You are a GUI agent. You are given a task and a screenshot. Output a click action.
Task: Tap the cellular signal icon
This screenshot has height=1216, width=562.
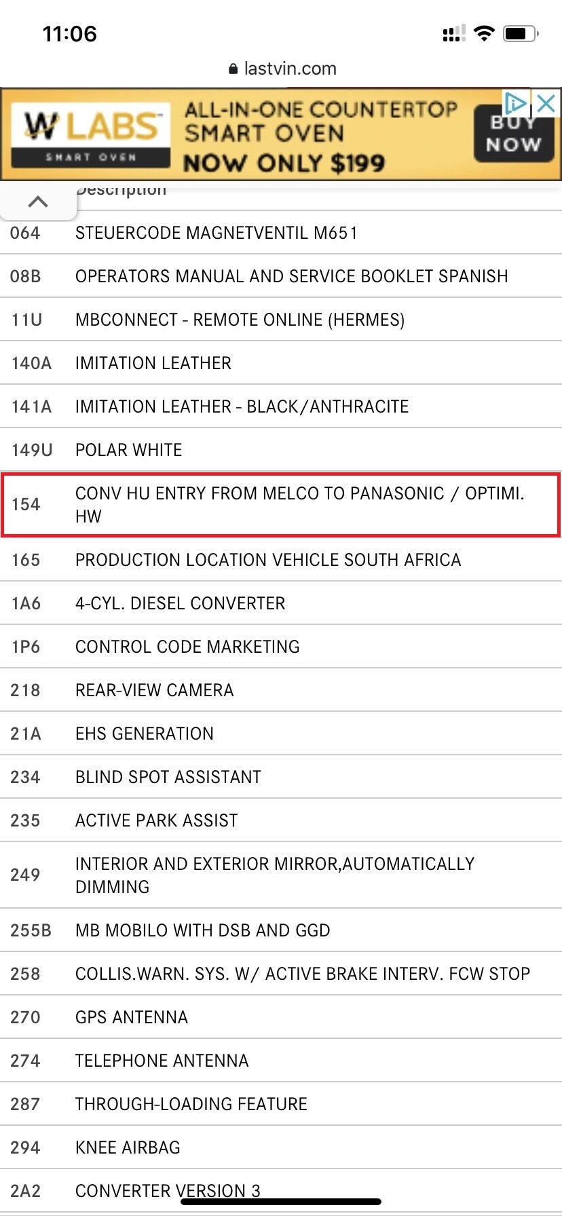coord(454,33)
